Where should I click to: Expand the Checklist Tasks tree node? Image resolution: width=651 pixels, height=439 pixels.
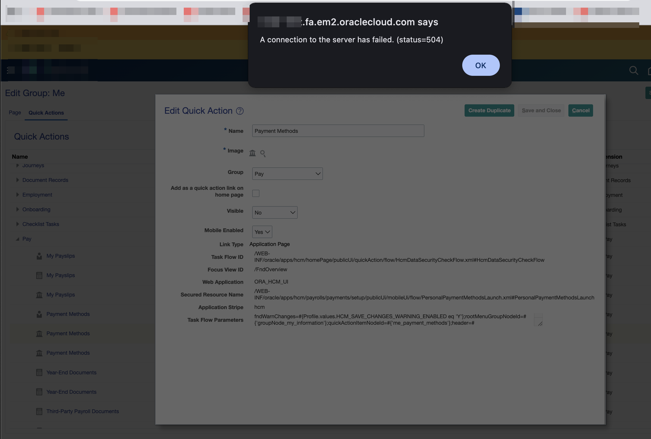(x=17, y=224)
